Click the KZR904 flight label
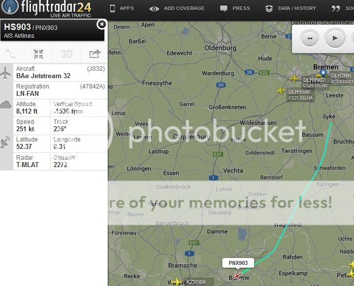 click(196, 282)
